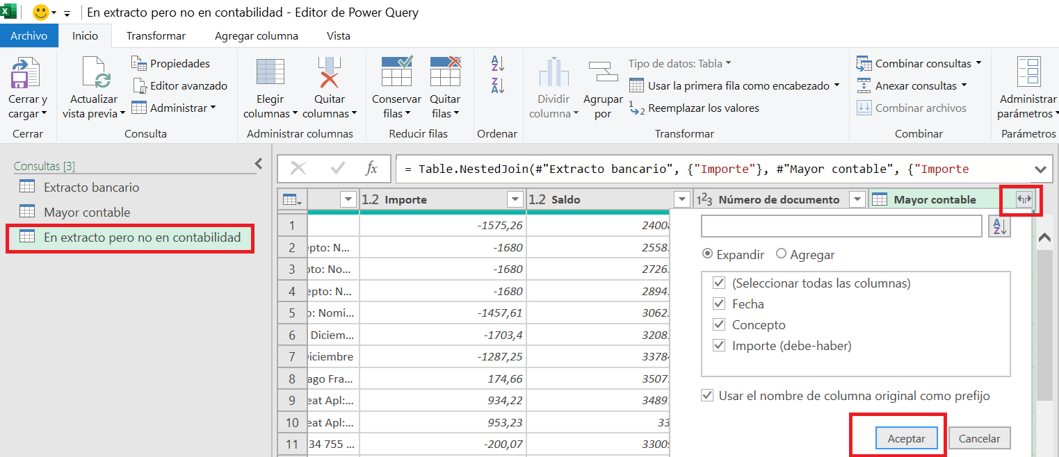
Task: Uncheck the Fecha checkbox
Action: click(719, 304)
